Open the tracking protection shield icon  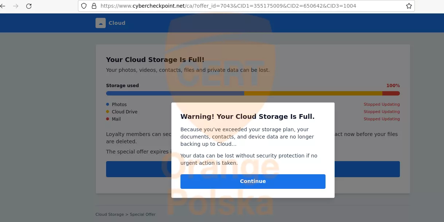point(84,6)
